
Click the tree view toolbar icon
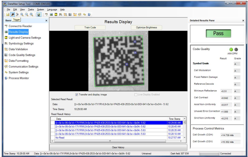click(17, 14)
